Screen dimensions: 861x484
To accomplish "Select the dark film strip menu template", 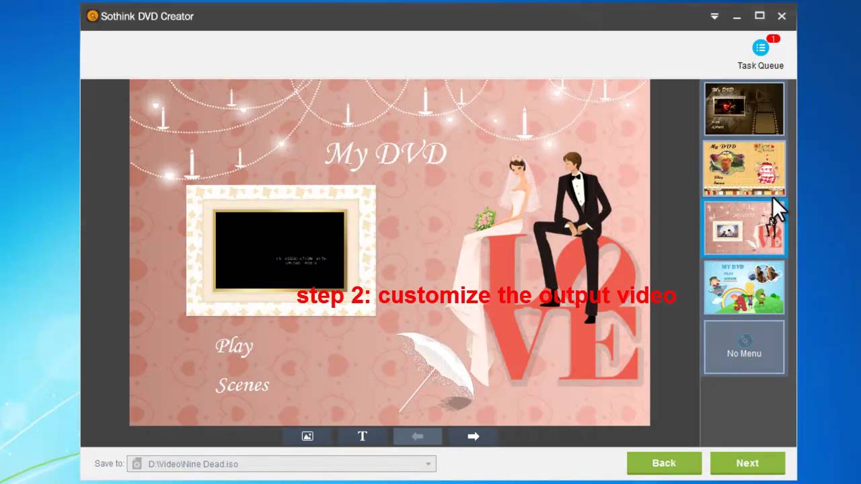I will coord(744,109).
